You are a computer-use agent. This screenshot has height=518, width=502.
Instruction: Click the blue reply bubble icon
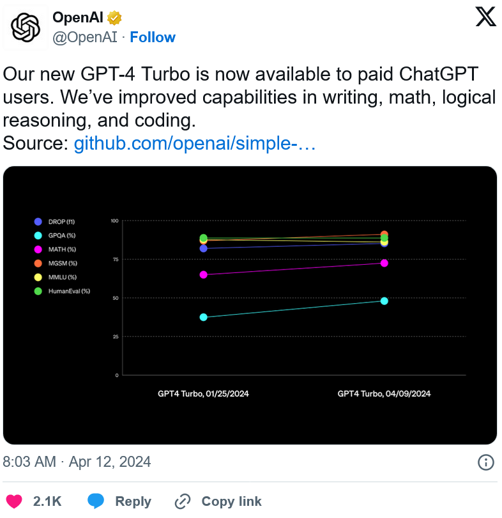point(96,501)
